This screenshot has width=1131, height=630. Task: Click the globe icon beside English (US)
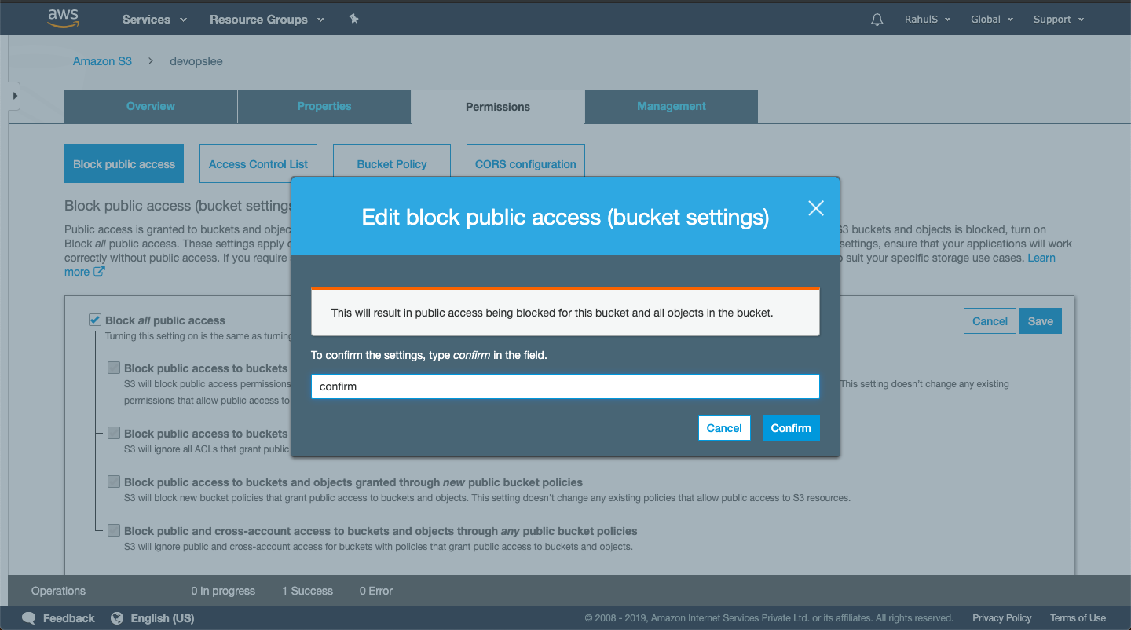116,618
